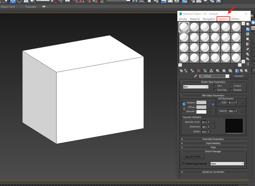Toggle the checkered Background icon

click(248, 34)
